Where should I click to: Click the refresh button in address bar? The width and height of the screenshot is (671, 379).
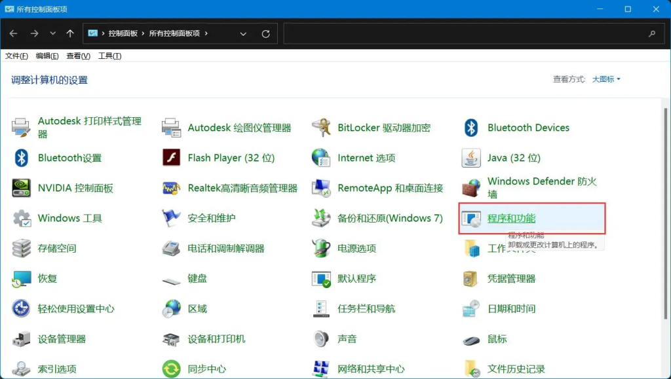266,34
